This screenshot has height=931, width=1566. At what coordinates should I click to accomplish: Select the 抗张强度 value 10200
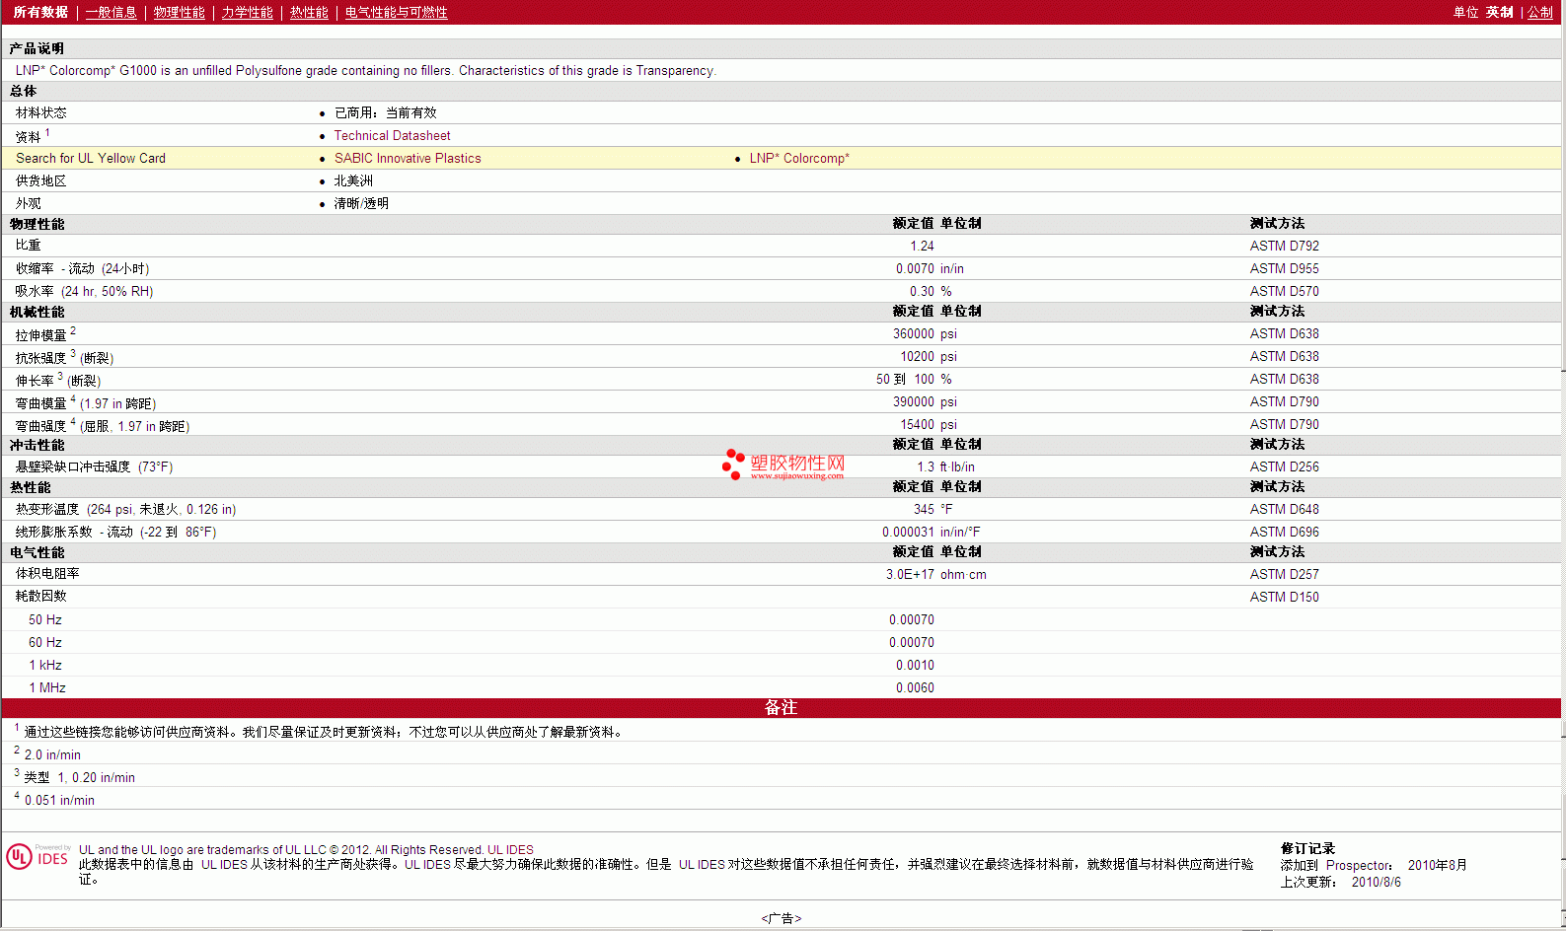point(917,356)
